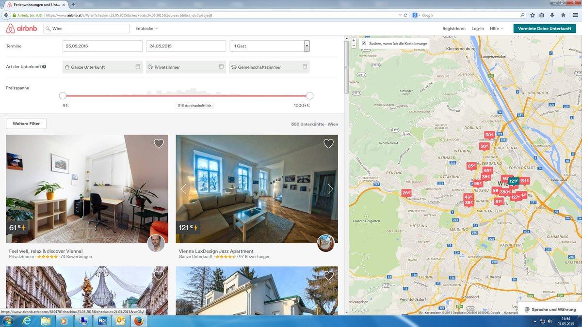Click the Weitere Filter button
The width and height of the screenshot is (582, 327).
[26, 124]
